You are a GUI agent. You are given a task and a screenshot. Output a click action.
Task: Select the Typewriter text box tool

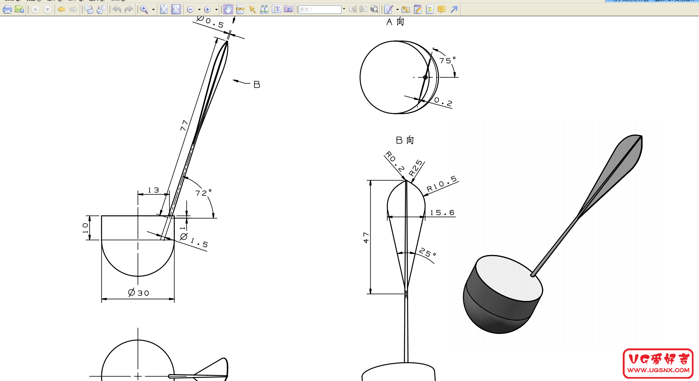(x=430, y=9)
